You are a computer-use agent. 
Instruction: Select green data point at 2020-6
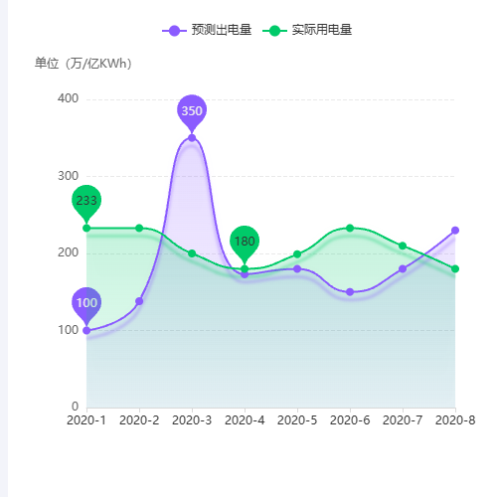coord(350,228)
